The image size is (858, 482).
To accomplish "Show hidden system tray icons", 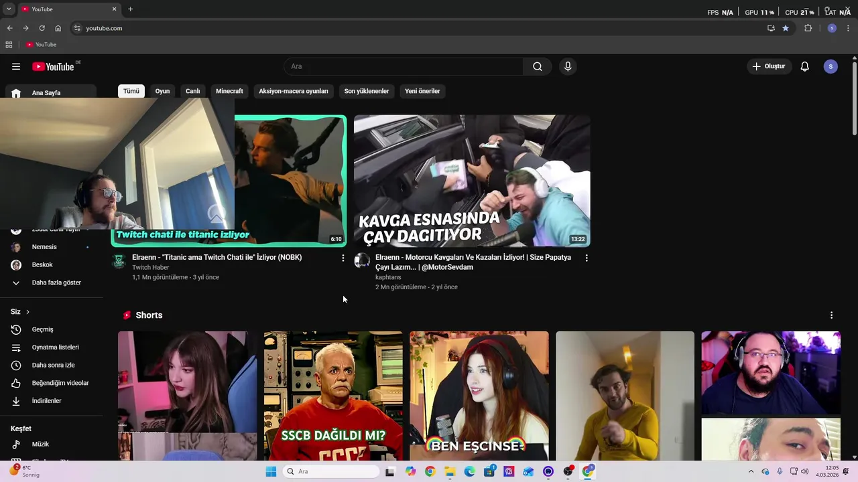I will coord(751,471).
